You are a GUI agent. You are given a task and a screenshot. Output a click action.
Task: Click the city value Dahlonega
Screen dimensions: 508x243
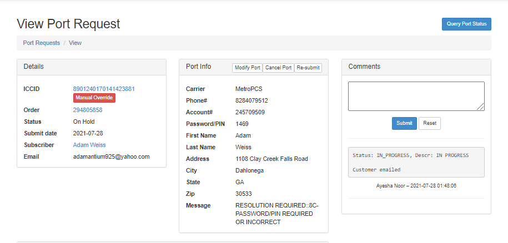[249, 170]
